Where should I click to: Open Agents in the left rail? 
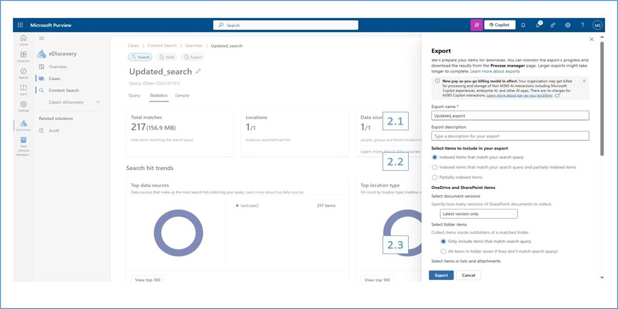pos(23,73)
